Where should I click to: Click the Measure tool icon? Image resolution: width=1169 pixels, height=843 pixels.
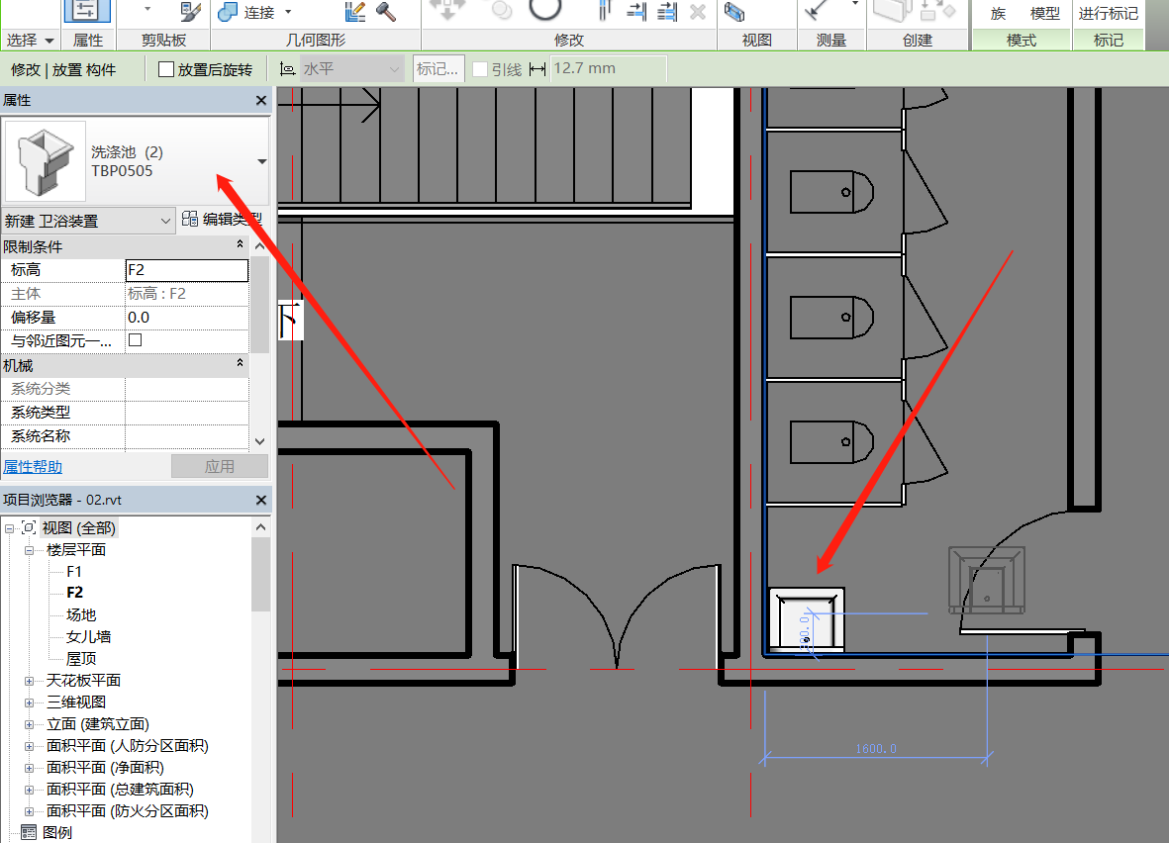818,11
